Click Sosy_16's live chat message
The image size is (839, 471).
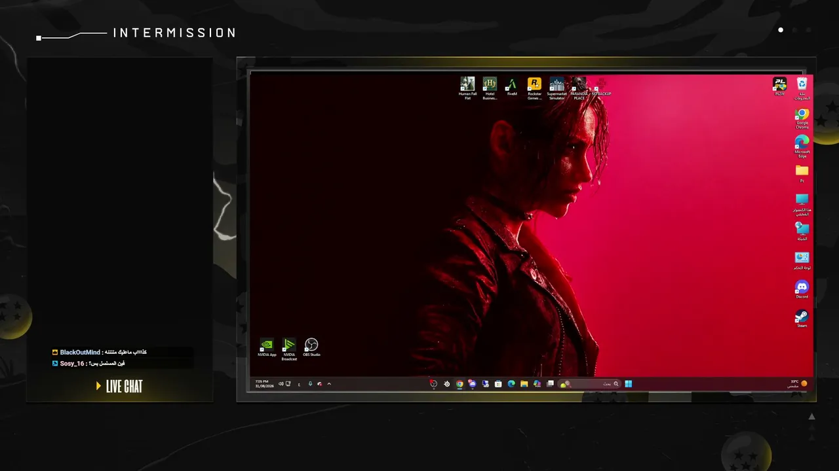pyautogui.click(x=88, y=363)
